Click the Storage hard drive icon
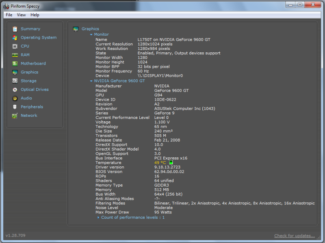This screenshot has height=243, width=325. (15, 81)
